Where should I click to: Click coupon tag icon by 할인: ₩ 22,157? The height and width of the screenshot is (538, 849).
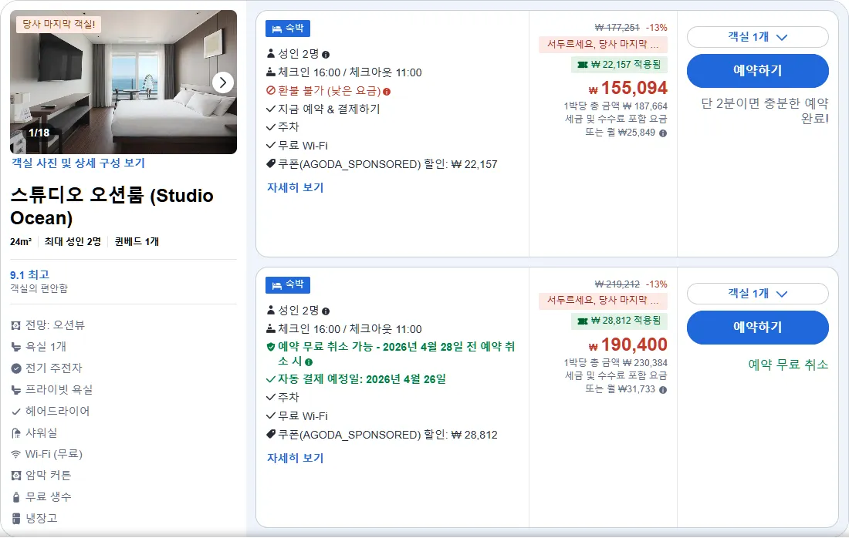pyautogui.click(x=271, y=163)
